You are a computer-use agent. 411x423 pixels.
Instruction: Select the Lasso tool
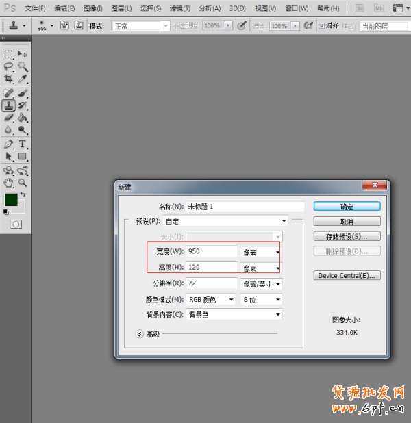click(9, 66)
